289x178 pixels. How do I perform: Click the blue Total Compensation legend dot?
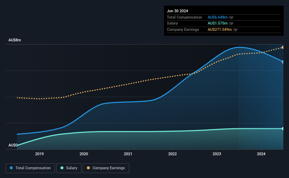[11, 168]
